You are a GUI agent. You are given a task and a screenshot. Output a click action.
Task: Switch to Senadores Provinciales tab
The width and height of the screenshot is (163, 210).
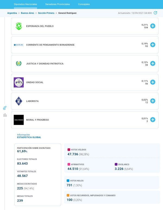point(58,4)
